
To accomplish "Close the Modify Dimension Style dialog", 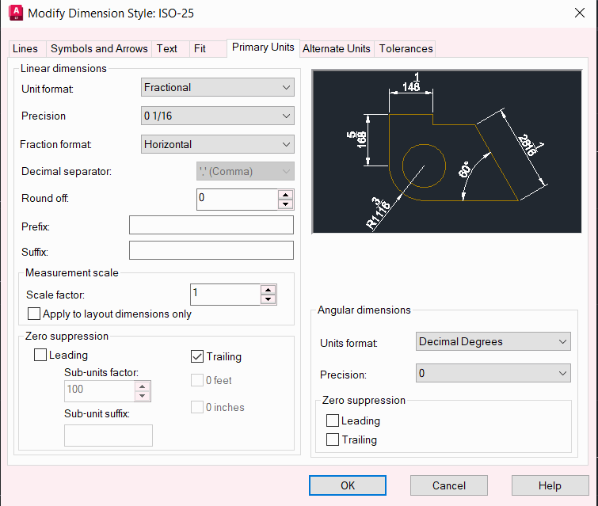I will tap(579, 13).
